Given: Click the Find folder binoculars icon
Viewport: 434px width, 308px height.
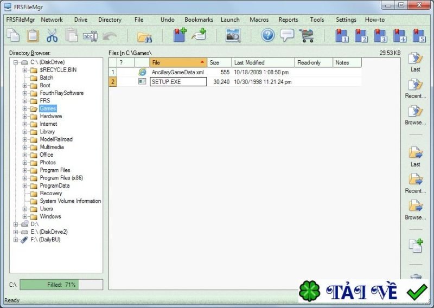Looking at the screenshot, I should click(x=144, y=37).
